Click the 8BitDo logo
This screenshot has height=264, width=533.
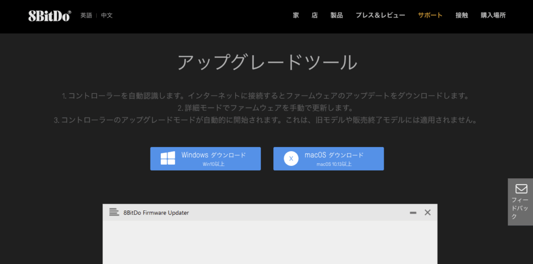click(x=49, y=16)
